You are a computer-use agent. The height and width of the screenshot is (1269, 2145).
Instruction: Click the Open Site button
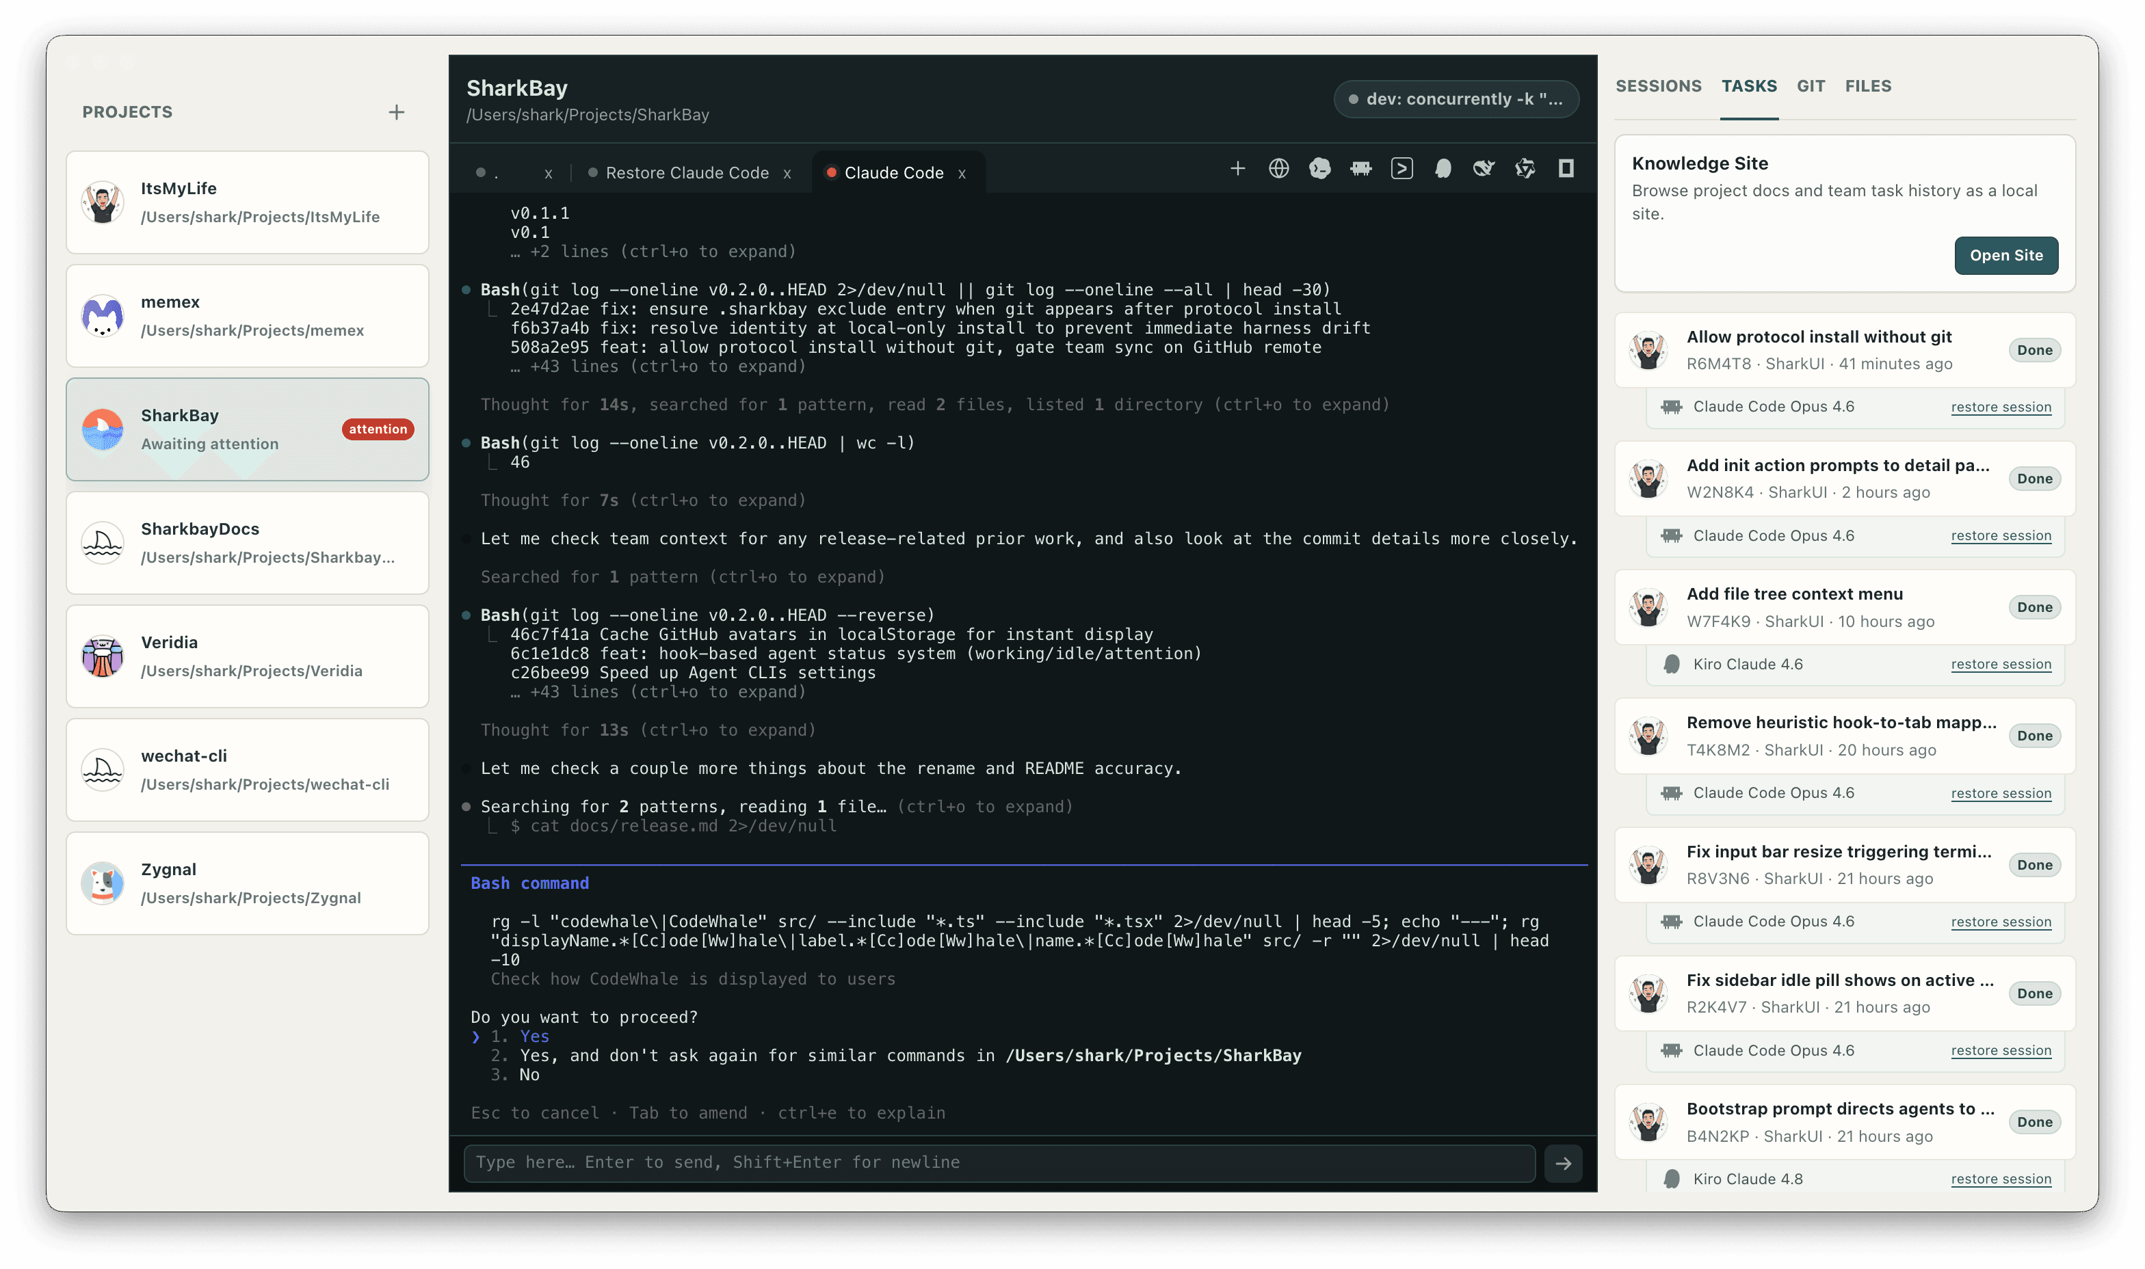[2005, 256]
